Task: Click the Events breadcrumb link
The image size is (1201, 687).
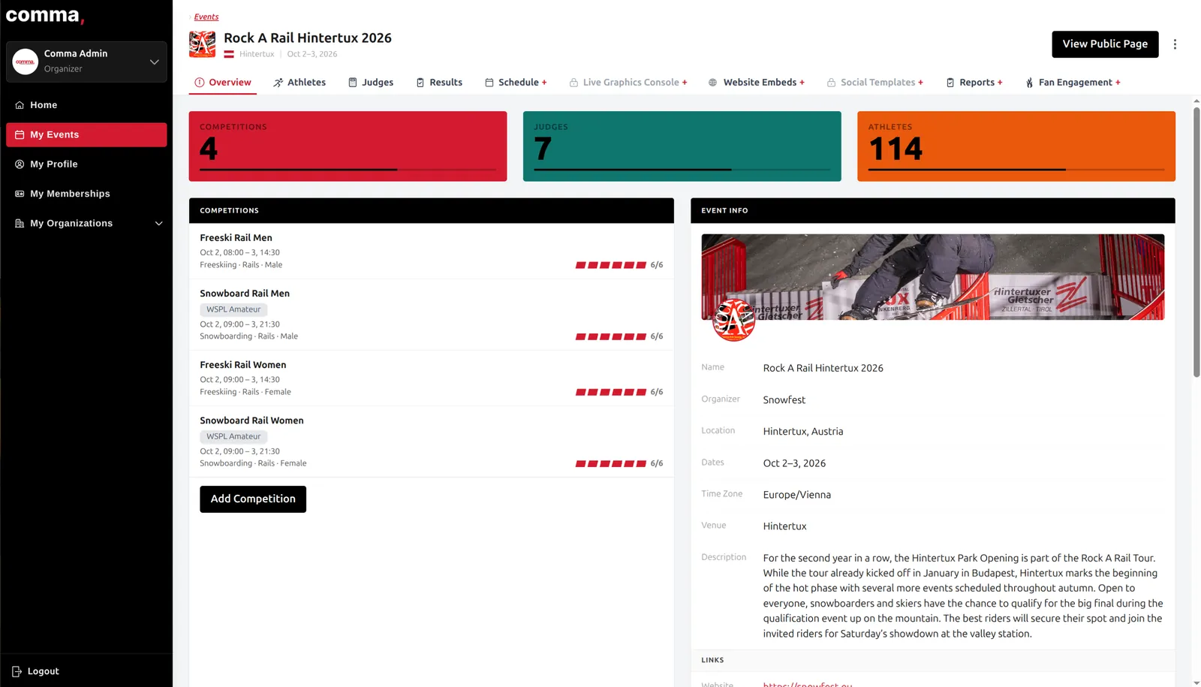Action: (x=206, y=17)
